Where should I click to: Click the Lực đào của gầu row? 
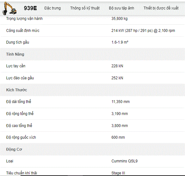pos(92,78)
